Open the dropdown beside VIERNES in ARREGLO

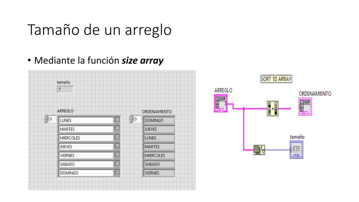pos(117,155)
